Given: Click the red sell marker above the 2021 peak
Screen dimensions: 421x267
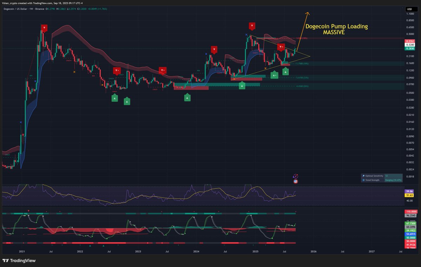Looking at the screenshot, I should tap(44, 28).
